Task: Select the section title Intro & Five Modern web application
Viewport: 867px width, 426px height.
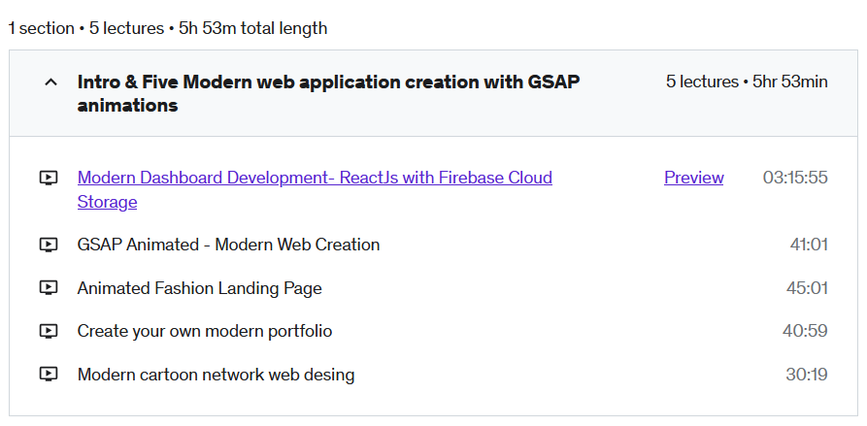Action: (x=328, y=93)
